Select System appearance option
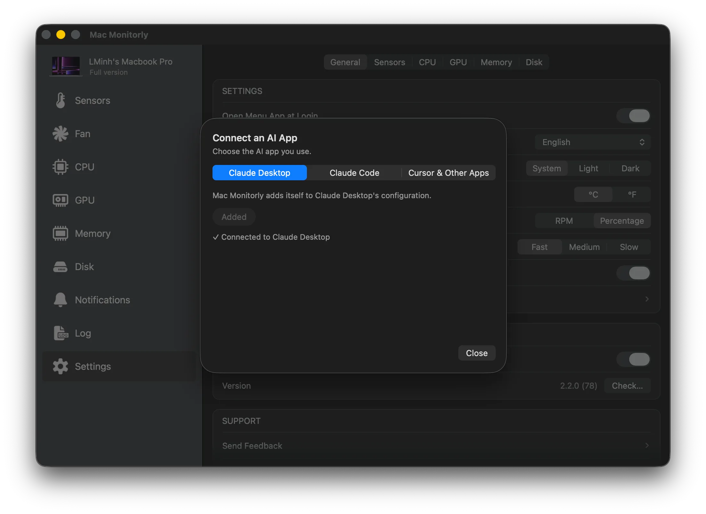Viewport: 706px width, 514px height. click(x=547, y=168)
